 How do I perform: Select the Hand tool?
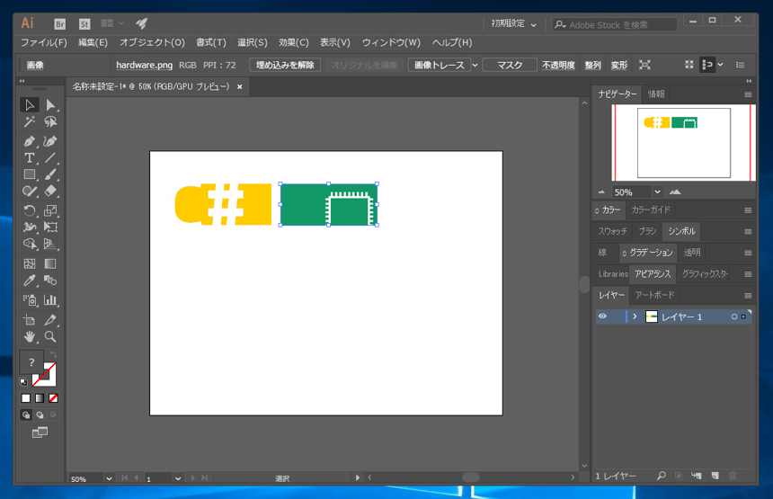[30, 337]
